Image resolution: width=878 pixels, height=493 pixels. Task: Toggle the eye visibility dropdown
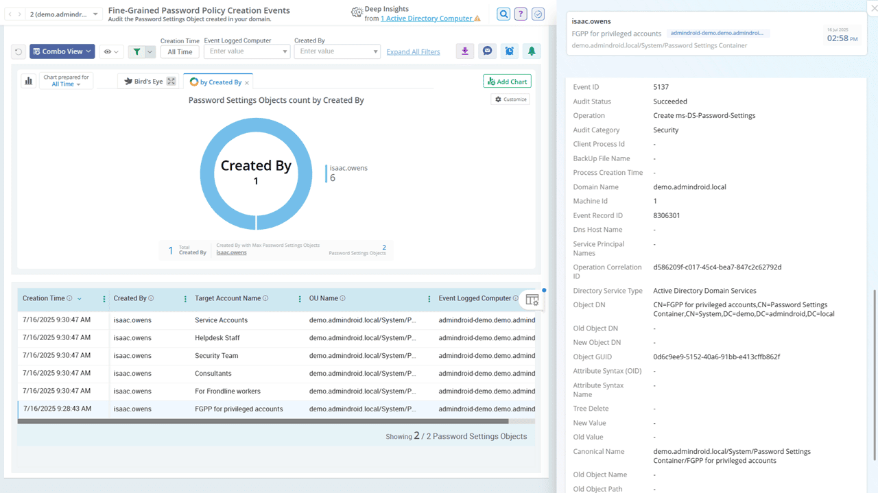[110, 51]
